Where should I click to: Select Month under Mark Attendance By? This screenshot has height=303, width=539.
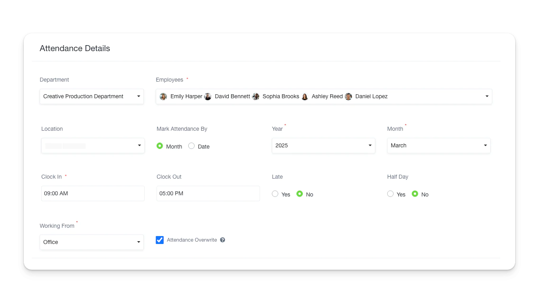(x=160, y=146)
